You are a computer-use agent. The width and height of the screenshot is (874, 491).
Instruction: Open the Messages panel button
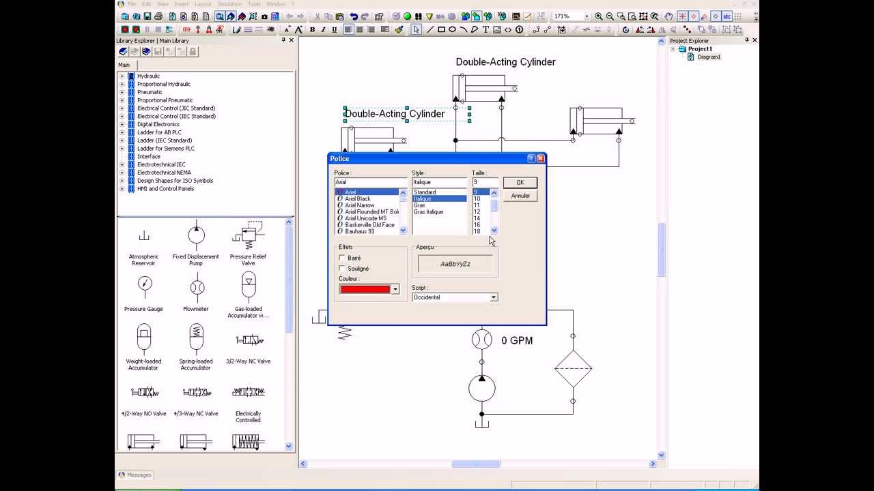[x=135, y=475]
